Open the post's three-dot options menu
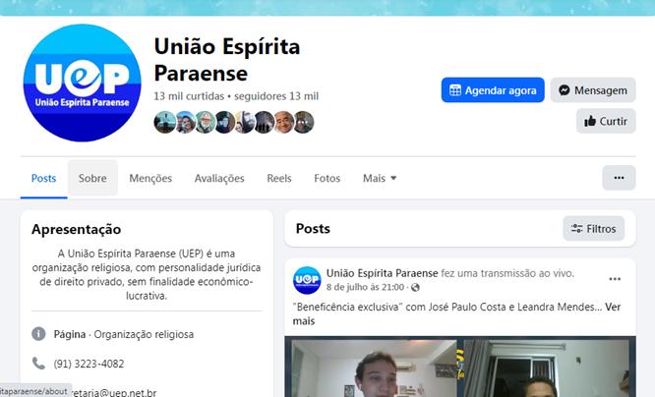The width and height of the screenshot is (655, 397). click(x=615, y=279)
